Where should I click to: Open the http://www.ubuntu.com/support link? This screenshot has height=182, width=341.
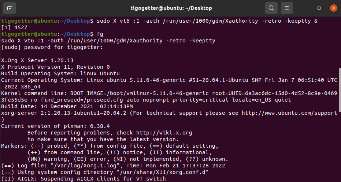[289, 113]
